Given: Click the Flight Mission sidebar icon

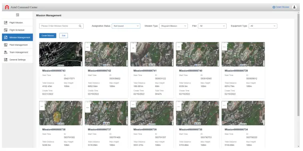Looking at the screenshot, I should tap(6, 23).
